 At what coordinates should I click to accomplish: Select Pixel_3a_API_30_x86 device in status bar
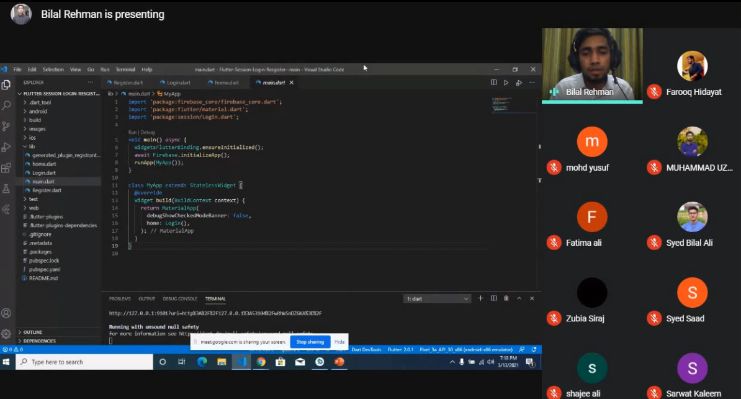tap(466, 350)
